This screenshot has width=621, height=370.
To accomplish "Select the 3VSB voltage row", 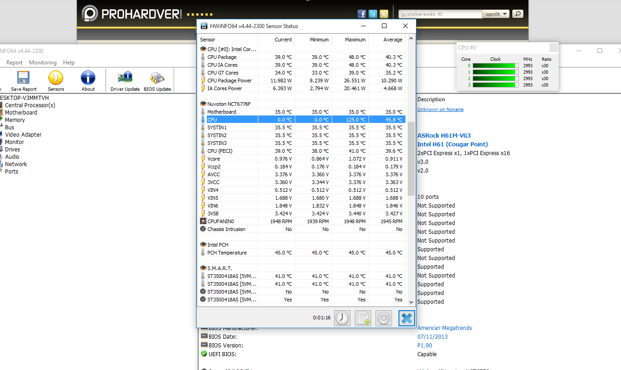I will (302, 214).
